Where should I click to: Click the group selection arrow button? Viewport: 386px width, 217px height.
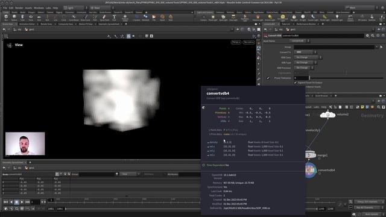[381, 47]
